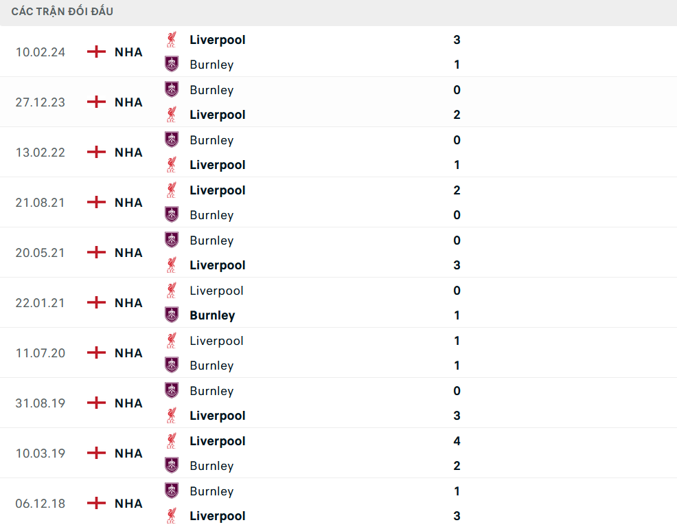Select the 1-1 draw row from 11.07.20

[x=338, y=352]
